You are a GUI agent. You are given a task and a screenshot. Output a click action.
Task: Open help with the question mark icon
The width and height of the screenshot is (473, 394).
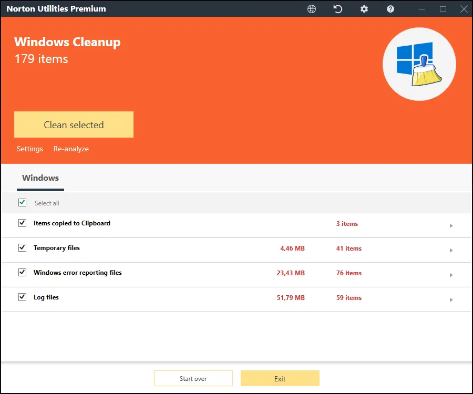tap(390, 9)
